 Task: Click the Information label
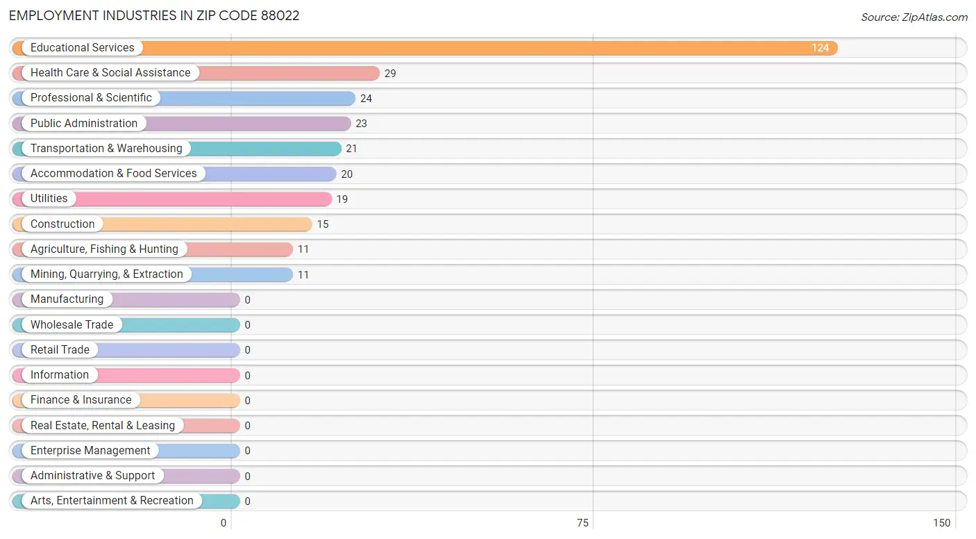tap(60, 374)
